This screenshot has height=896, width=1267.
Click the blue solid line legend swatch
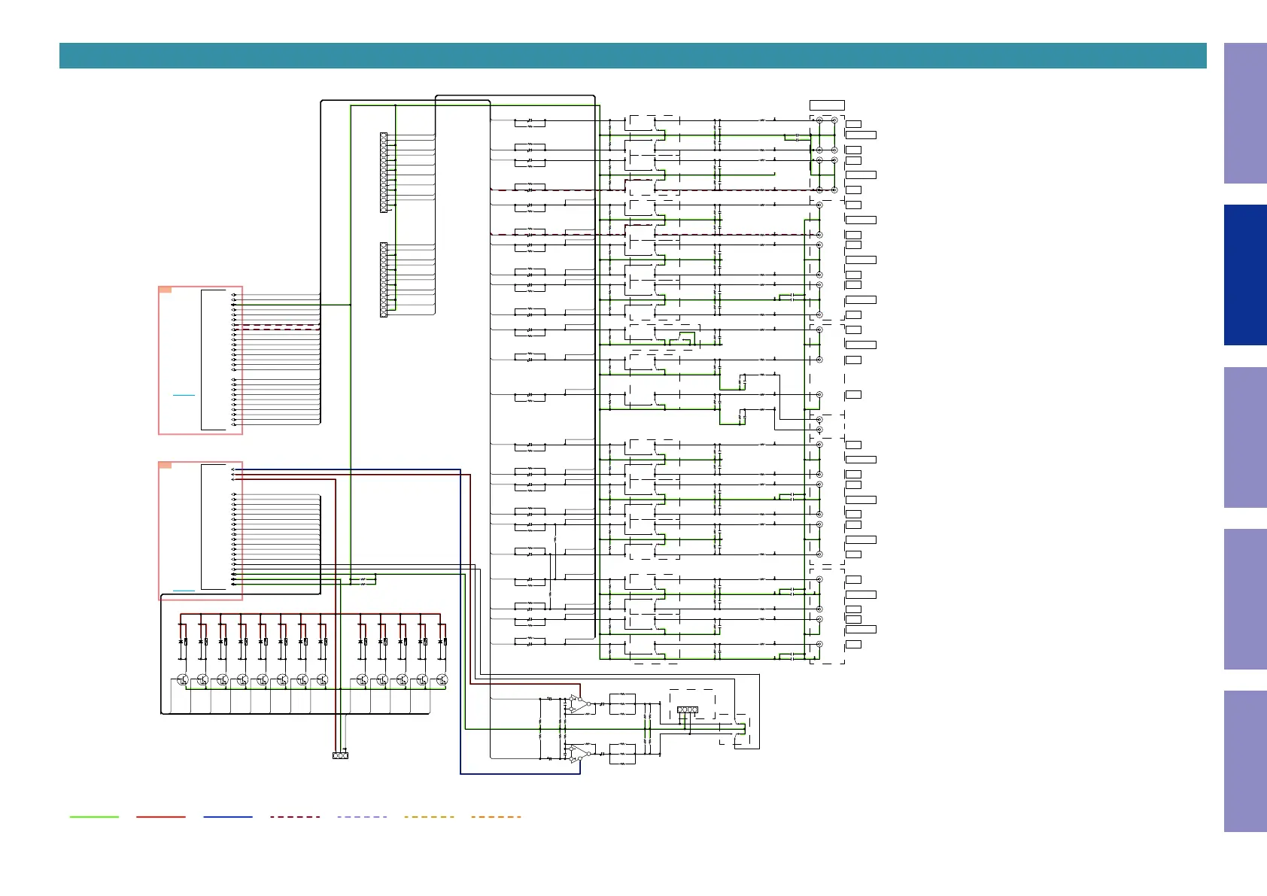coord(228,816)
